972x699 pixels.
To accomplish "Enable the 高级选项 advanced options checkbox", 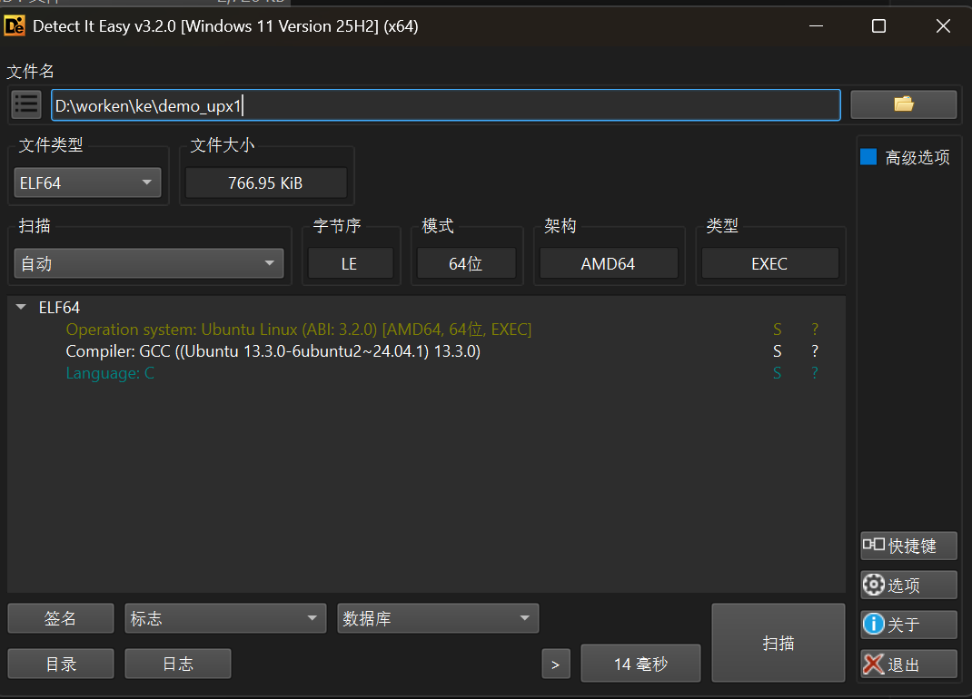I will pyautogui.click(x=868, y=157).
